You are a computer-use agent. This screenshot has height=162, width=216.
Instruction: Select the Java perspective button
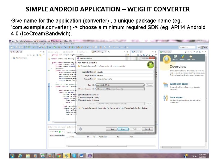[204, 47]
